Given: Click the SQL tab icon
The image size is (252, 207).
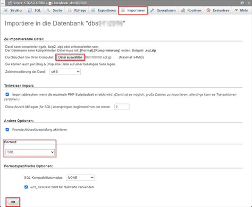Looking at the screenshot, I should [x=30, y=11].
